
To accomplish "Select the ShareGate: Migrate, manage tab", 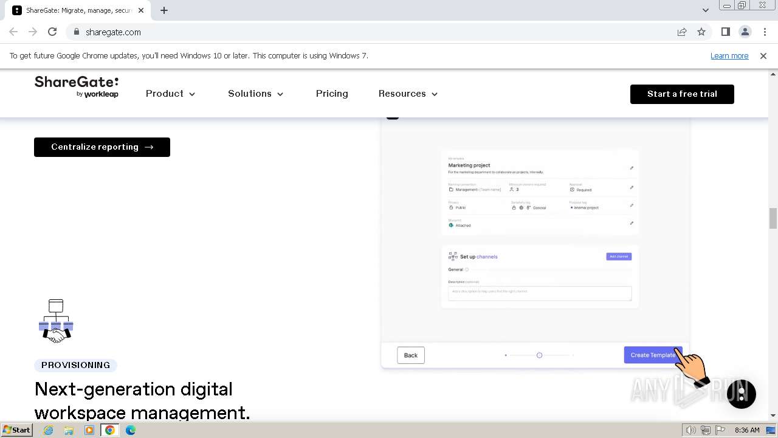I will point(78,10).
